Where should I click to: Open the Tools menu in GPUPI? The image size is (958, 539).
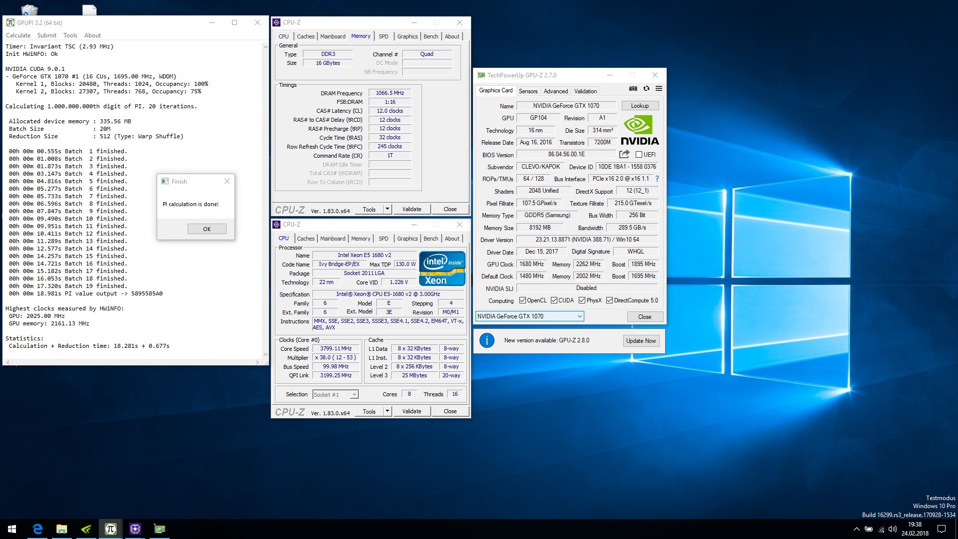[x=70, y=35]
